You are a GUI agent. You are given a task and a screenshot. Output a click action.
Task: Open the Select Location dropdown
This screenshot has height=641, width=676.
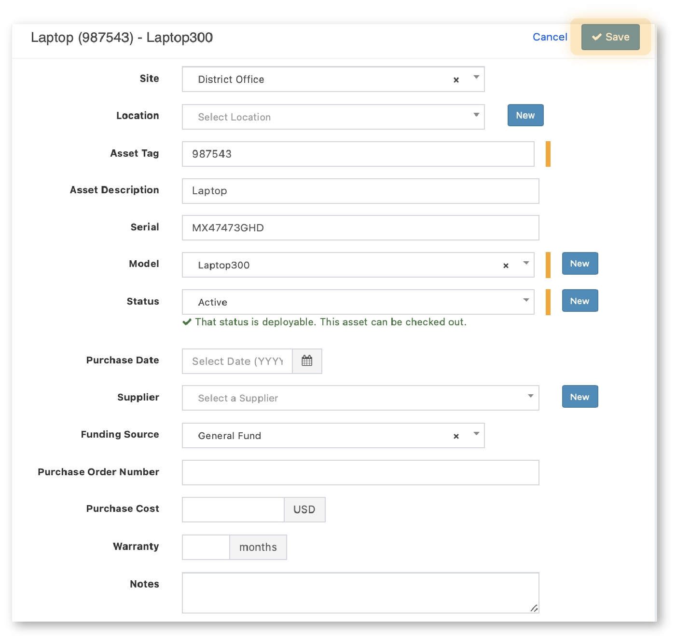[333, 117]
